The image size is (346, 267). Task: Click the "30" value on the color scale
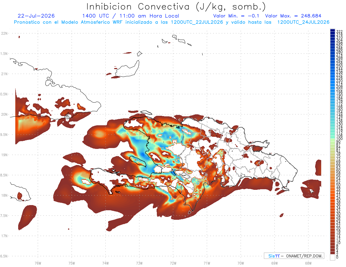tap(339, 214)
